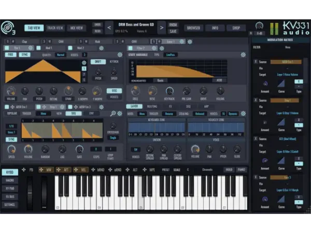Toggle ADSR Env 3 enable checkbox
The width and height of the screenshot is (311, 233).
click(x=70, y=107)
